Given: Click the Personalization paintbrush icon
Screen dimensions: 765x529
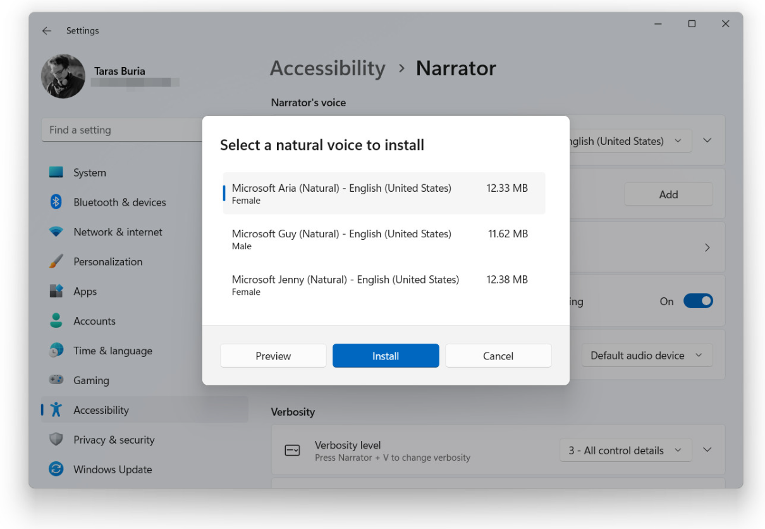Looking at the screenshot, I should [56, 262].
